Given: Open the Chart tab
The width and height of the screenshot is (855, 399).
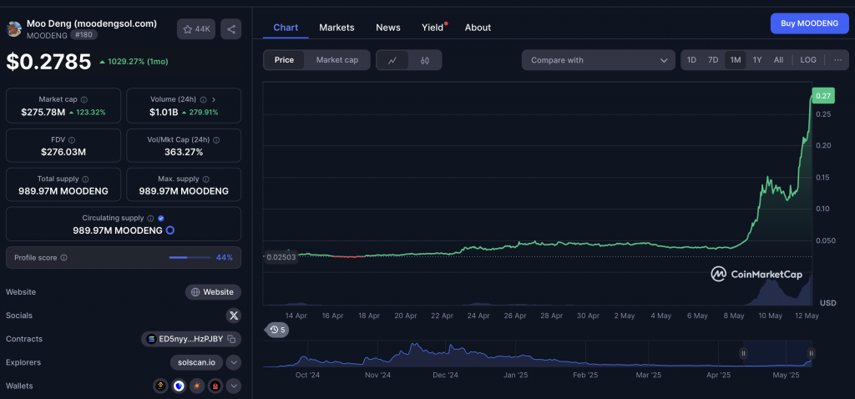Looking at the screenshot, I should click(286, 28).
